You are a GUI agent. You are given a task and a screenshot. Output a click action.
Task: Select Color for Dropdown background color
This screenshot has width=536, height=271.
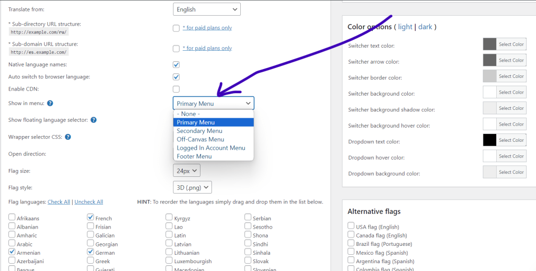[x=511, y=172]
